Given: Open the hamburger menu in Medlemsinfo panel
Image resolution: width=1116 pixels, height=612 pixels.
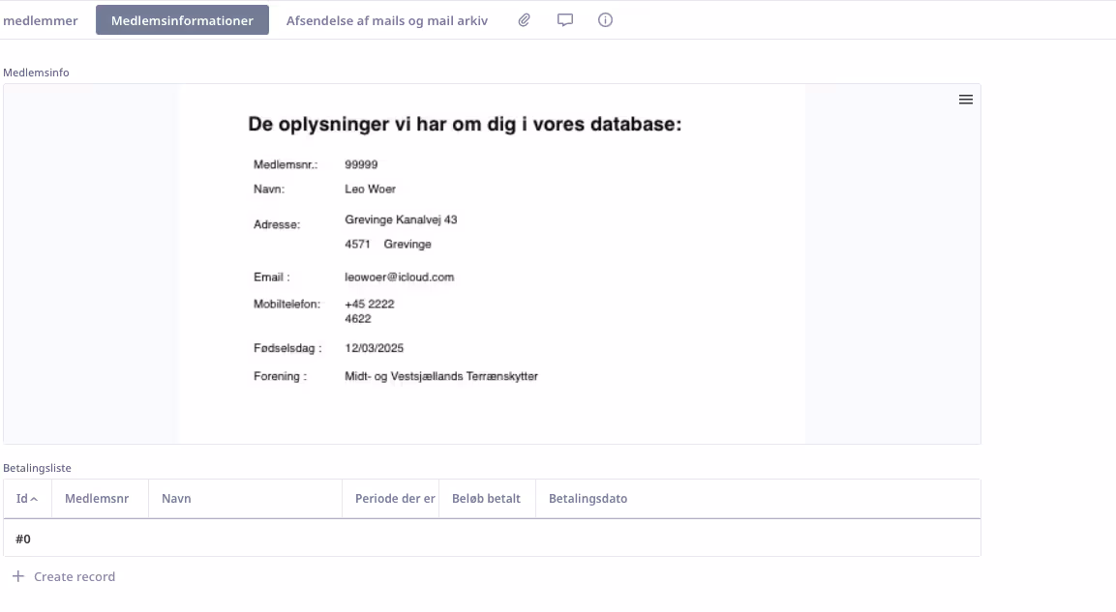Looking at the screenshot, I should (x=966, y=100).
